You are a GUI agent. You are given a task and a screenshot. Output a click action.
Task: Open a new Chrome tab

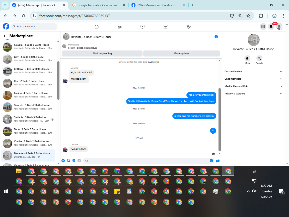click(193, 5)
